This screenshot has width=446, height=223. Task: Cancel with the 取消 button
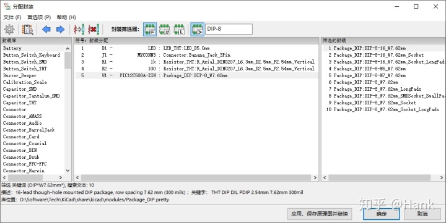pyautogui.click(x=422, y=214)
